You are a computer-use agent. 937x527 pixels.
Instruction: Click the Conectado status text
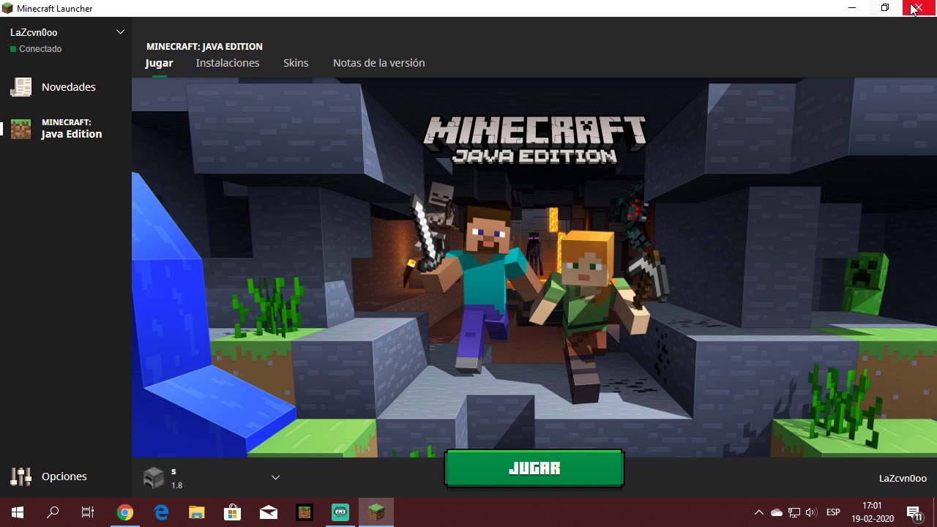[40, 49]
